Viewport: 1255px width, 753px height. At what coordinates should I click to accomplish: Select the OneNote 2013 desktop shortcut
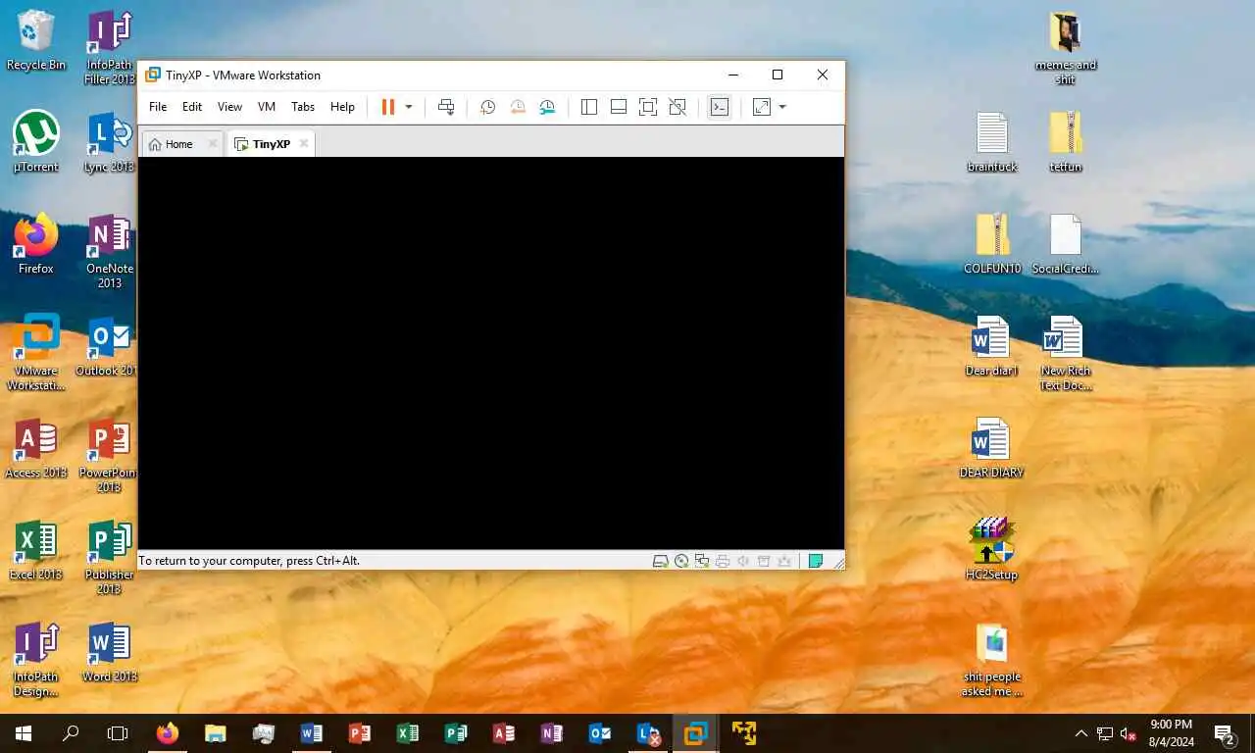click(x=110, y=251)
